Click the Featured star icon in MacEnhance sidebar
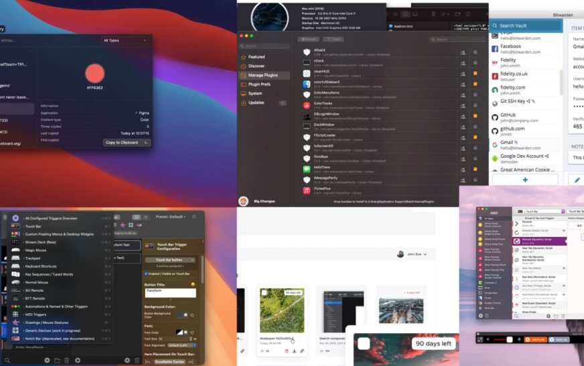This screenshot has width=584, height=366. coord(244,58)
